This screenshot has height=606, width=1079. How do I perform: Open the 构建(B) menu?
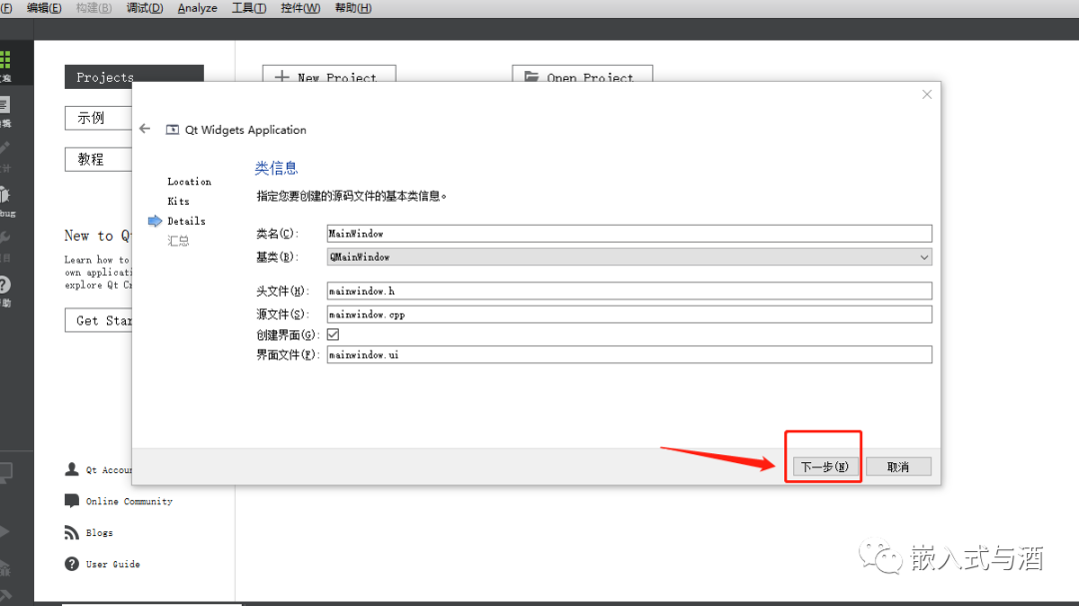(x=94, y=8)
